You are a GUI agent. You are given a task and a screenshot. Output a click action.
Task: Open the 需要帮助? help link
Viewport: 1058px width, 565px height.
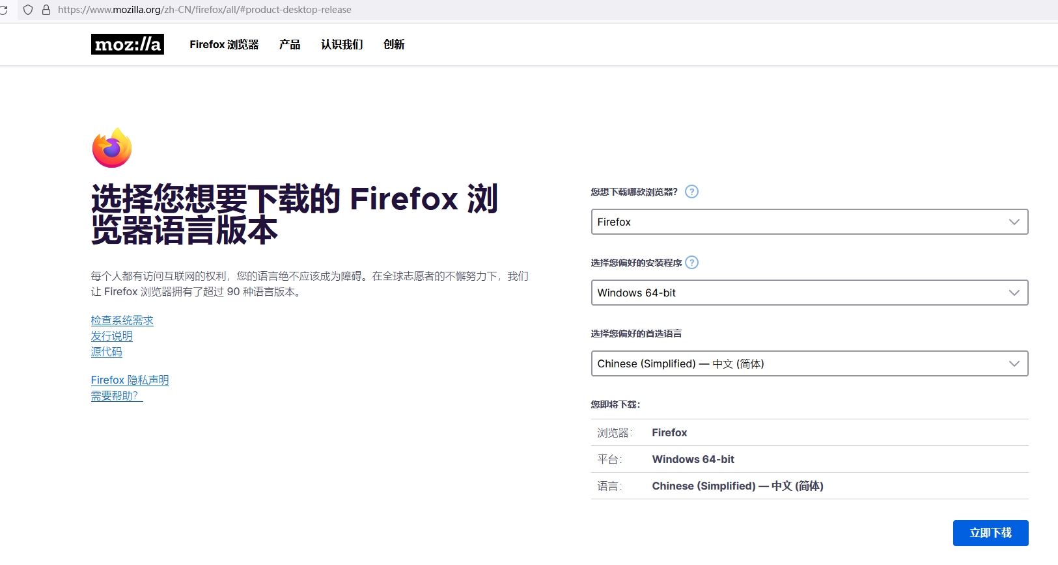pyautogui.click(x=117, y=396)
